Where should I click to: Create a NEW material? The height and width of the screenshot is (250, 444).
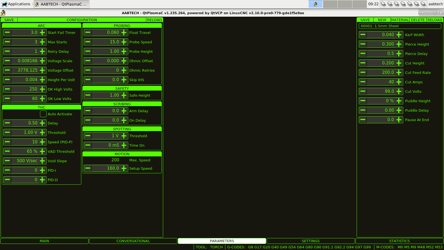point(382,20)
